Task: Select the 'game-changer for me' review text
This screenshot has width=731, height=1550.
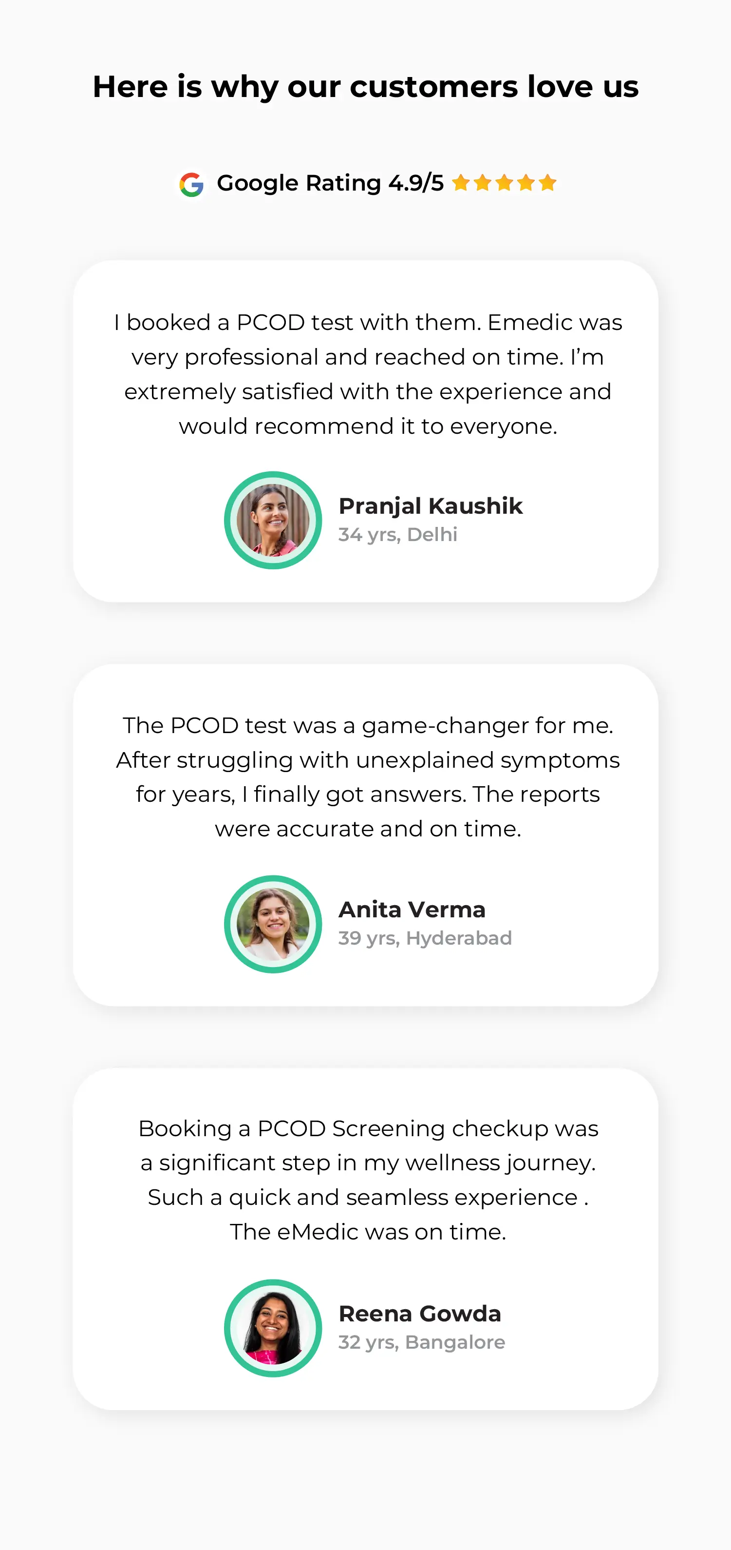Action: (x=368, y=777)
